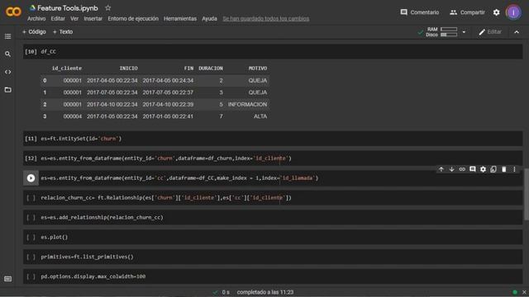Open the Herramientas menu

(x=180, y=18)
